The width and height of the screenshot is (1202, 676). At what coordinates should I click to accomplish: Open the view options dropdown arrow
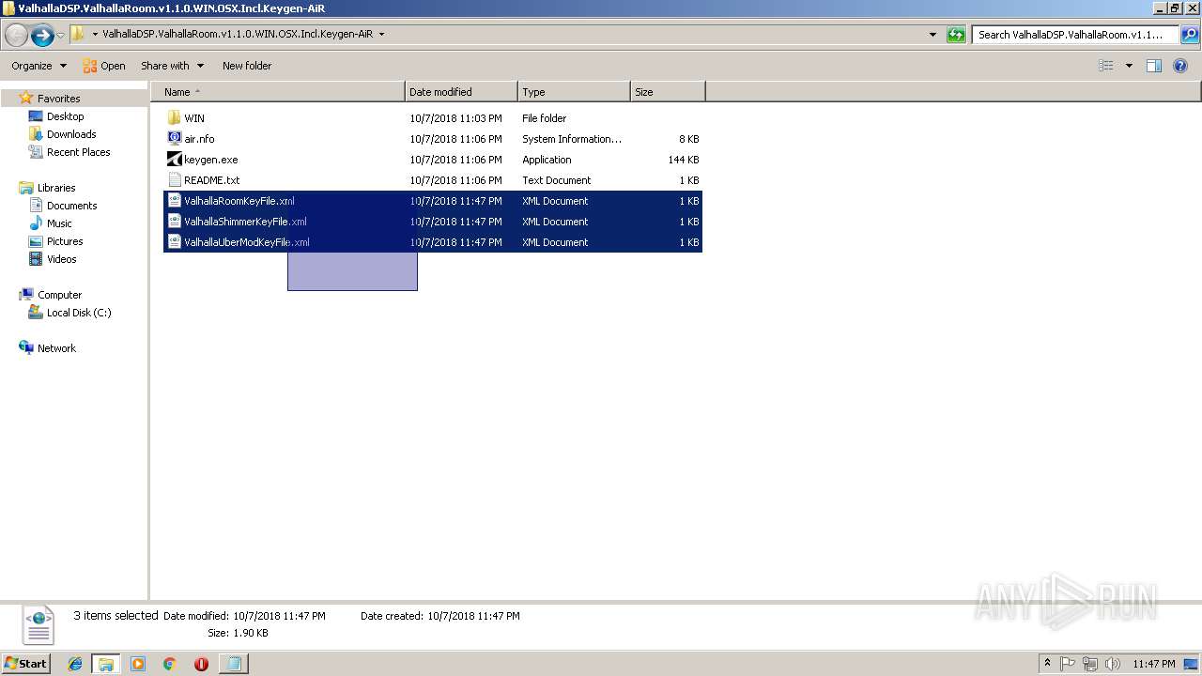pyautogui.click(x=1129, y=66)
